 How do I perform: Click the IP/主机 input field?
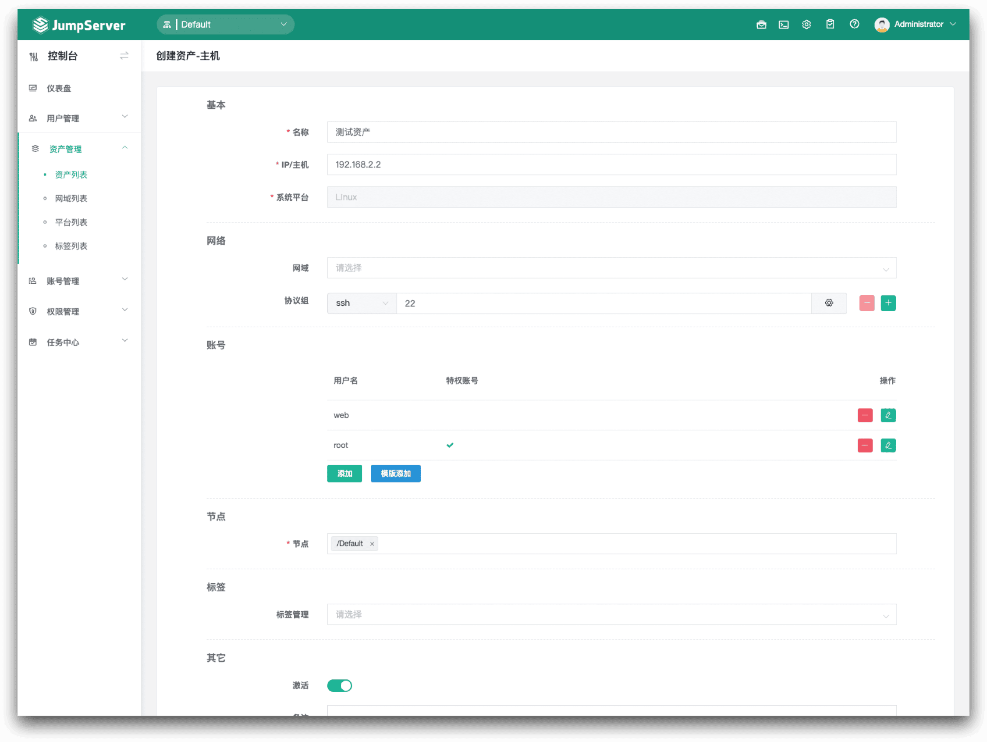tap(612, 165)
